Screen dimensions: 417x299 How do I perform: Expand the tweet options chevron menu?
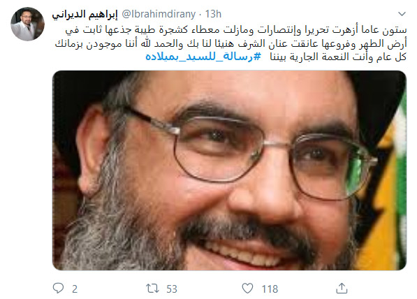coord(402,14)
